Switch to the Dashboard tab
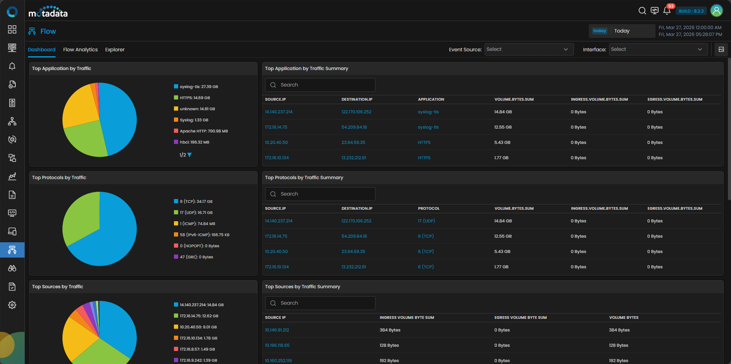The height and width of the screenshot is (364, 731). 42,50
